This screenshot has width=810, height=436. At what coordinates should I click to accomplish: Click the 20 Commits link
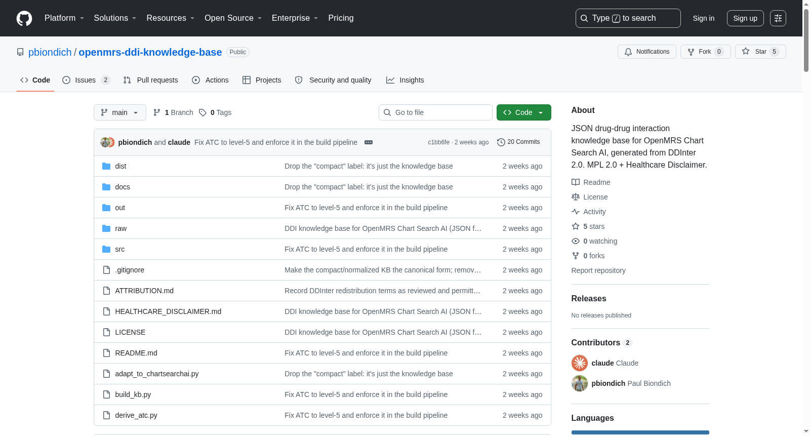click(518, 142)
